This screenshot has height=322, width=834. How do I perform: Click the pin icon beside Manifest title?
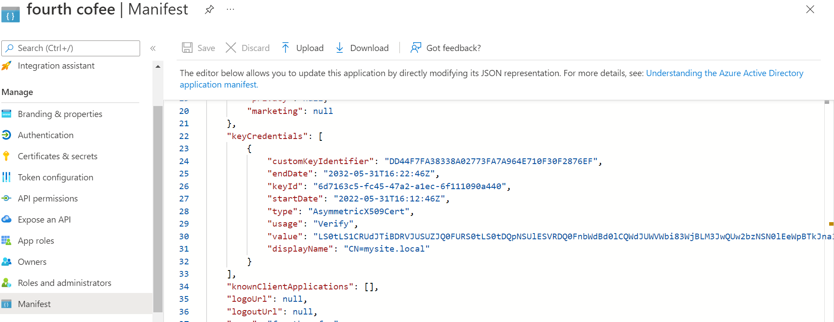[x=209, y=9]
